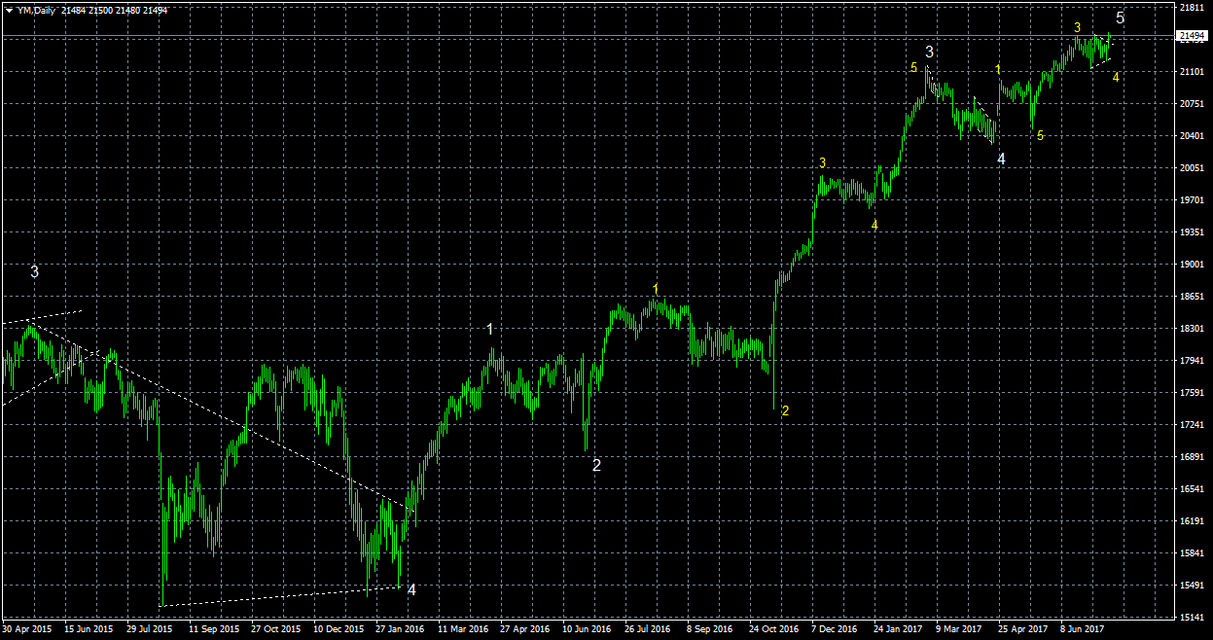Image resolution: width=1213 pixels, height=640 pixels.
Task: Select yellow wave label 5 beside white 3 peak
Action: coord(913,67)
